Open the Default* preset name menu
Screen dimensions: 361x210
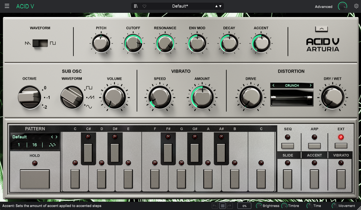pyautogui.click(x=180, y=6)
